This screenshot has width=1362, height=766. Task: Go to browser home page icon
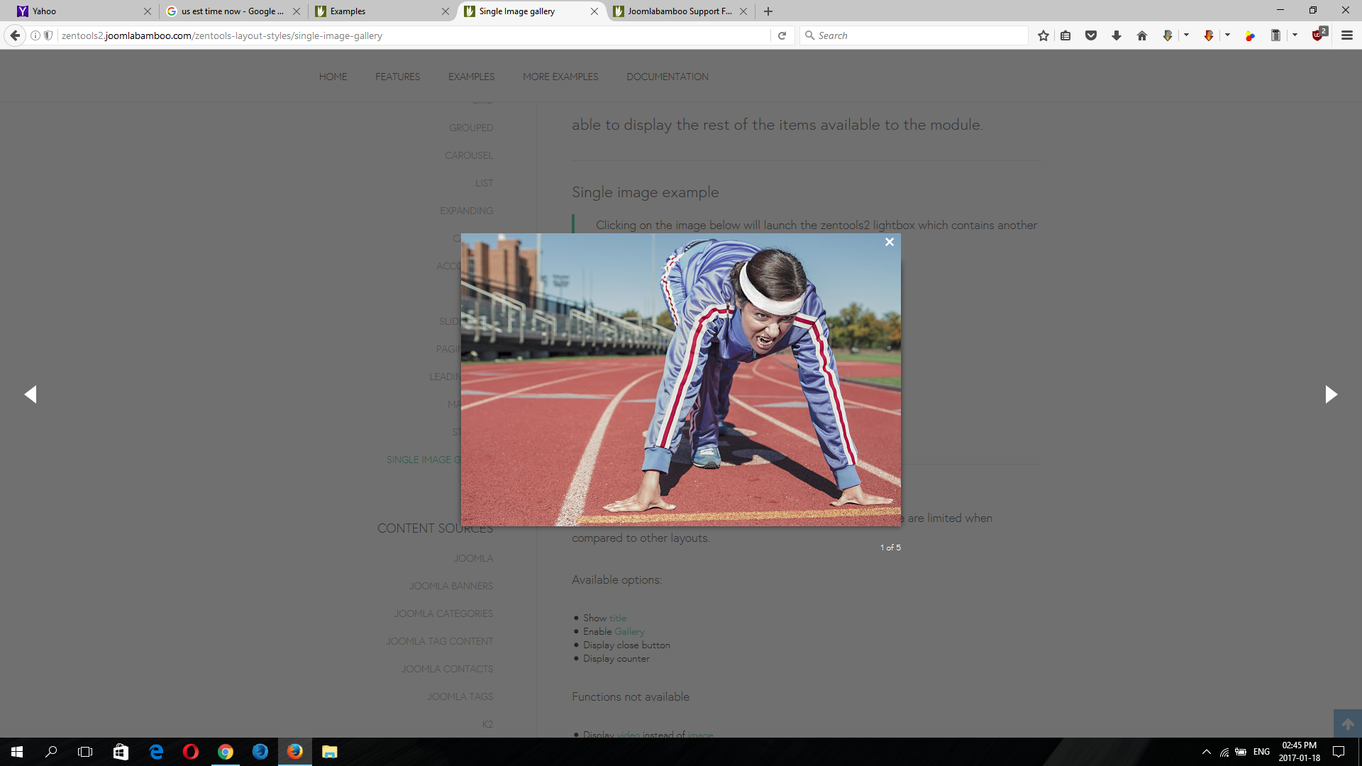coord(1142,35)
